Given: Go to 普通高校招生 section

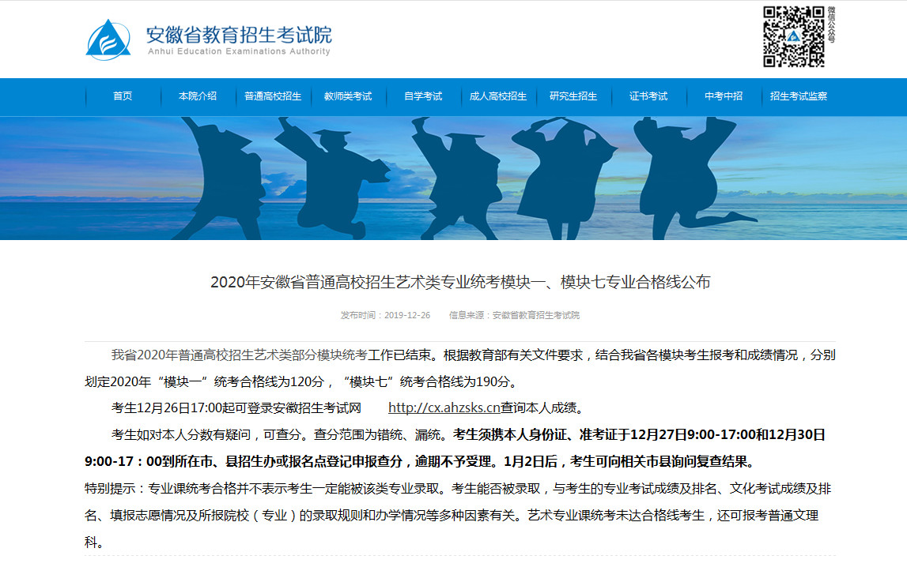Looking at the screenshot, I should (x=273, y=96).
